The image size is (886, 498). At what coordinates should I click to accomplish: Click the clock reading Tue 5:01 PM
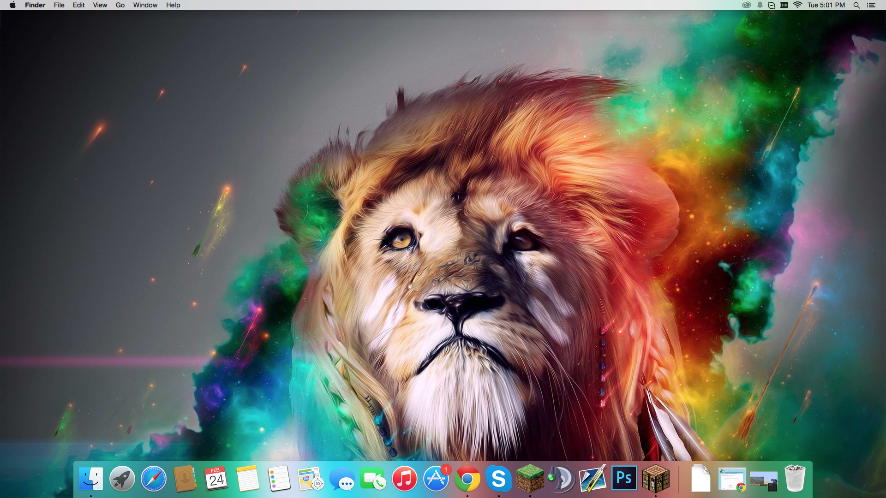click(826, 5)
